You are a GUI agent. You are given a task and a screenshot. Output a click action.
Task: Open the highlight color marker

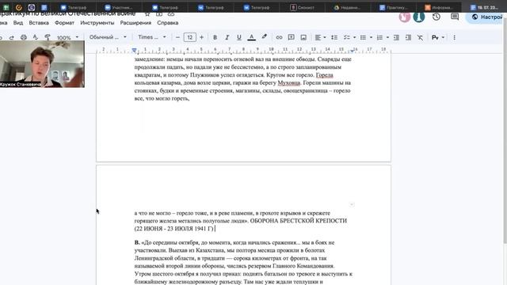coord(264,37)
